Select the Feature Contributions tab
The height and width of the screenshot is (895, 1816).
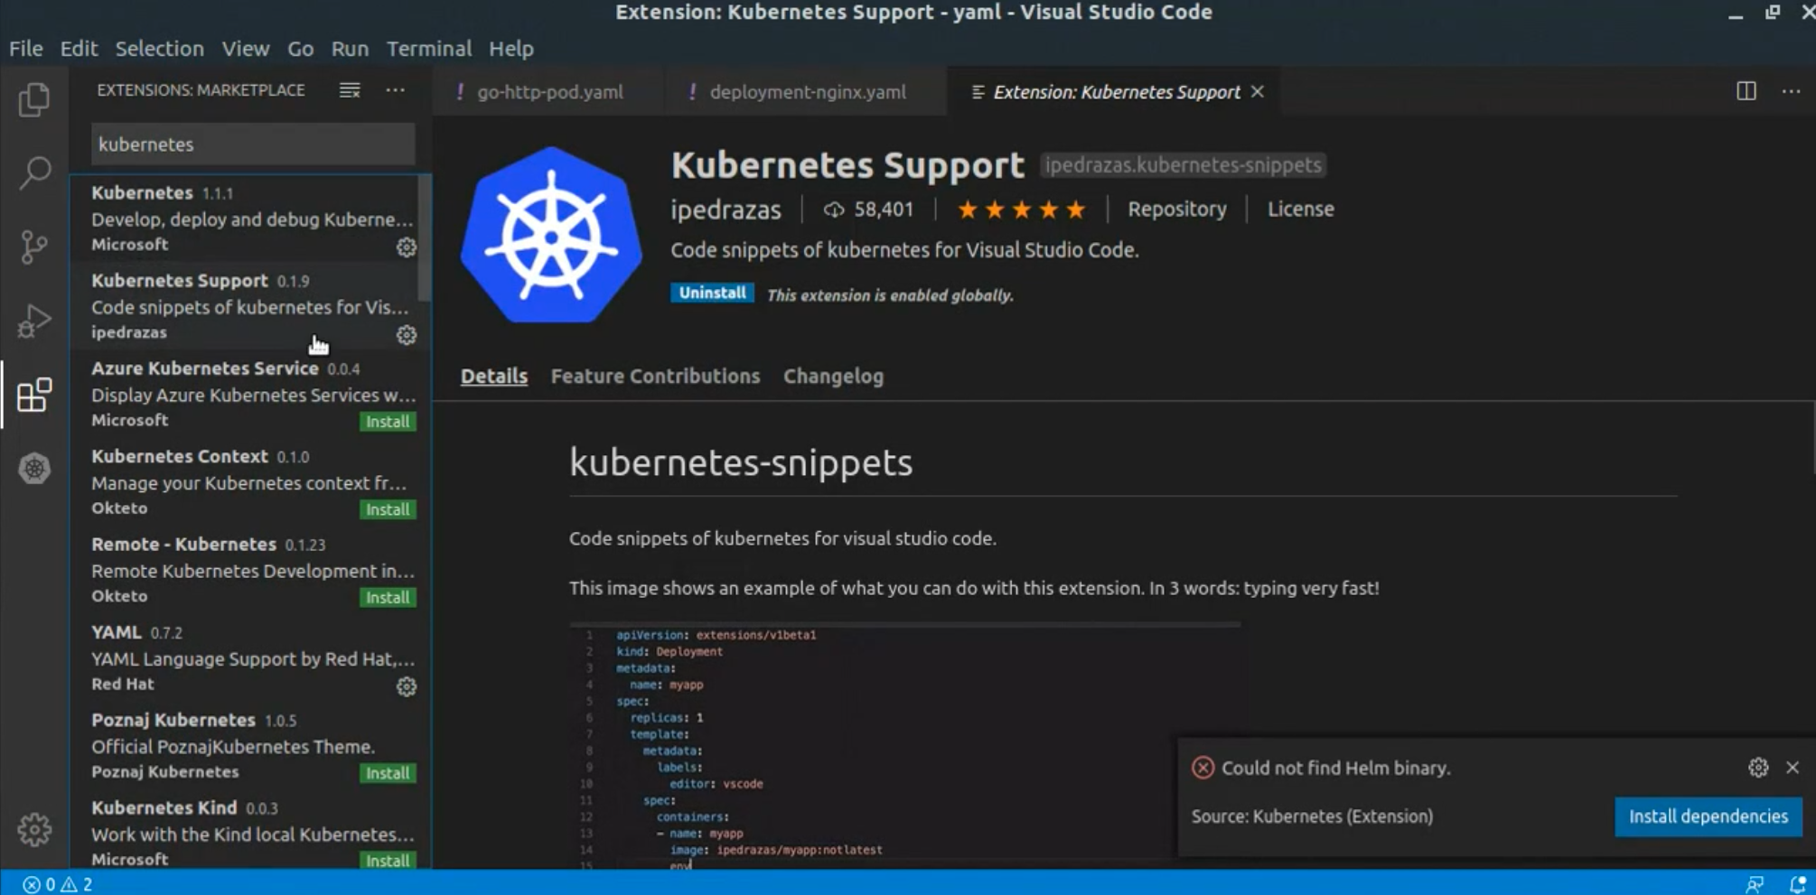tap(655, 377)
